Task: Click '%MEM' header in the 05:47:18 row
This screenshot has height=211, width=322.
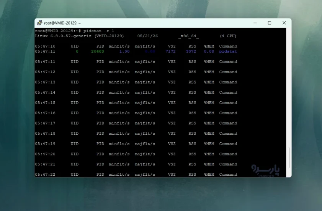Action: coord(209,134)
